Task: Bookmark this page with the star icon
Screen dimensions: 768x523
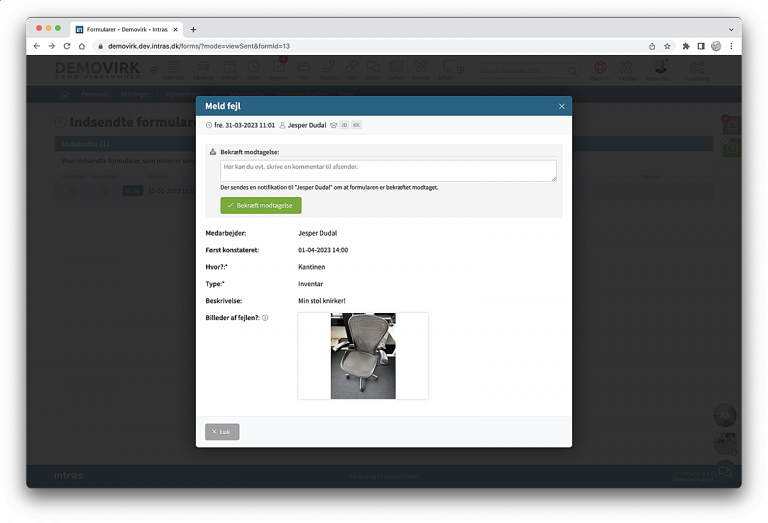Action: click(x=667, y=46)
